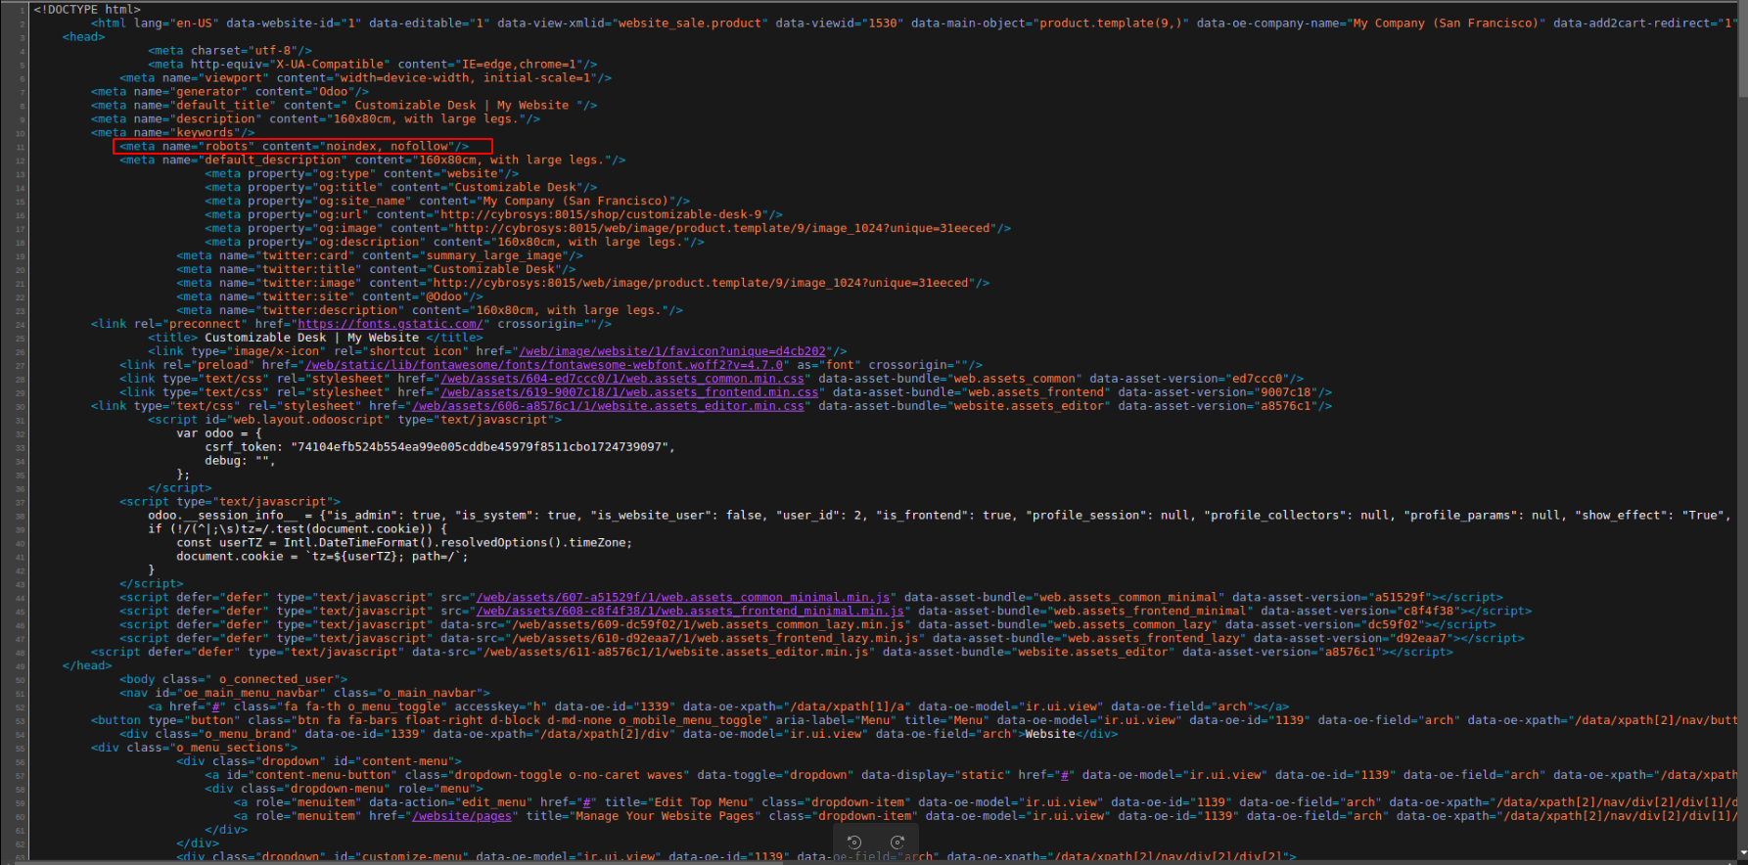Open the web.assets_frontend_minimal.min.js link
Screen dimensions: 1748x865
tap(690, 611)
